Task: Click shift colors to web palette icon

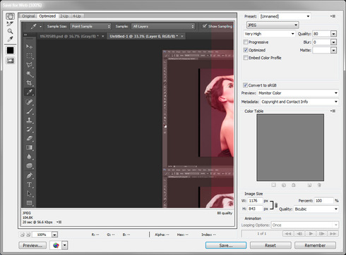Action: click(x=284, y=185)
